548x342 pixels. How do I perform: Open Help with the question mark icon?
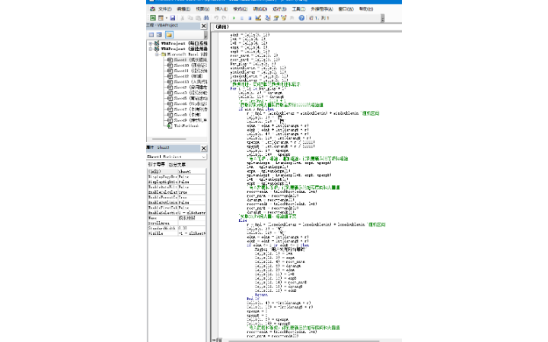301,17
